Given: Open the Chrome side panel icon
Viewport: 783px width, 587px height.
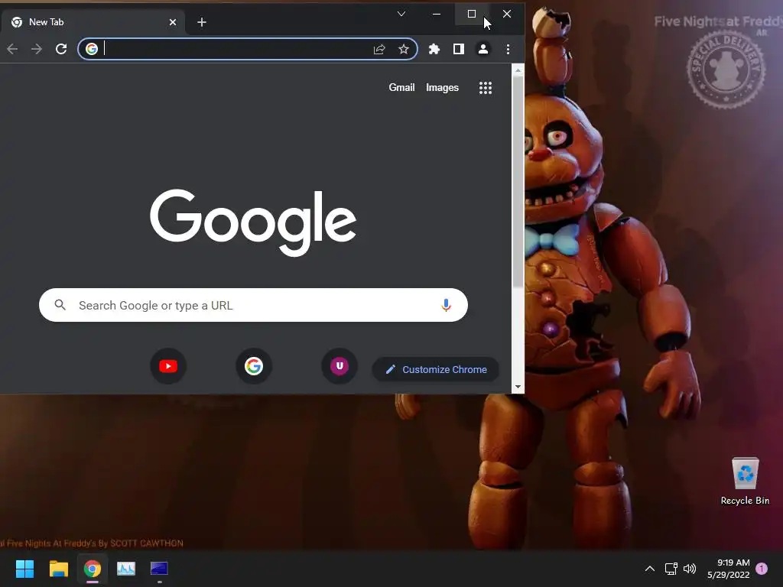Looking at the screenshot, I should point(459,49).
